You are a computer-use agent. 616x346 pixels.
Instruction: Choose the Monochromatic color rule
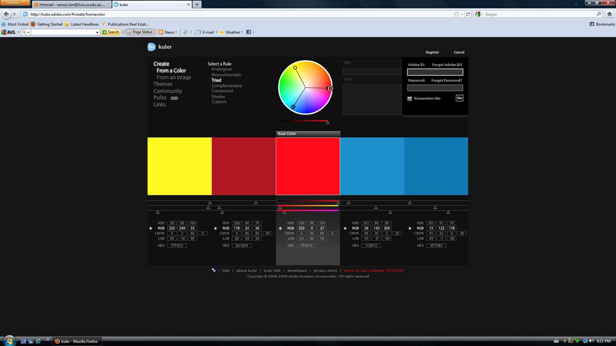click(x=226, y=75)
